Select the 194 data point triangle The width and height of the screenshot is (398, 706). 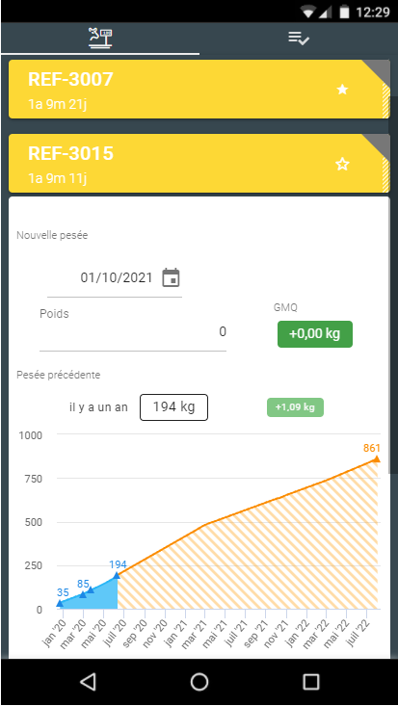click(x=117, y=575)
